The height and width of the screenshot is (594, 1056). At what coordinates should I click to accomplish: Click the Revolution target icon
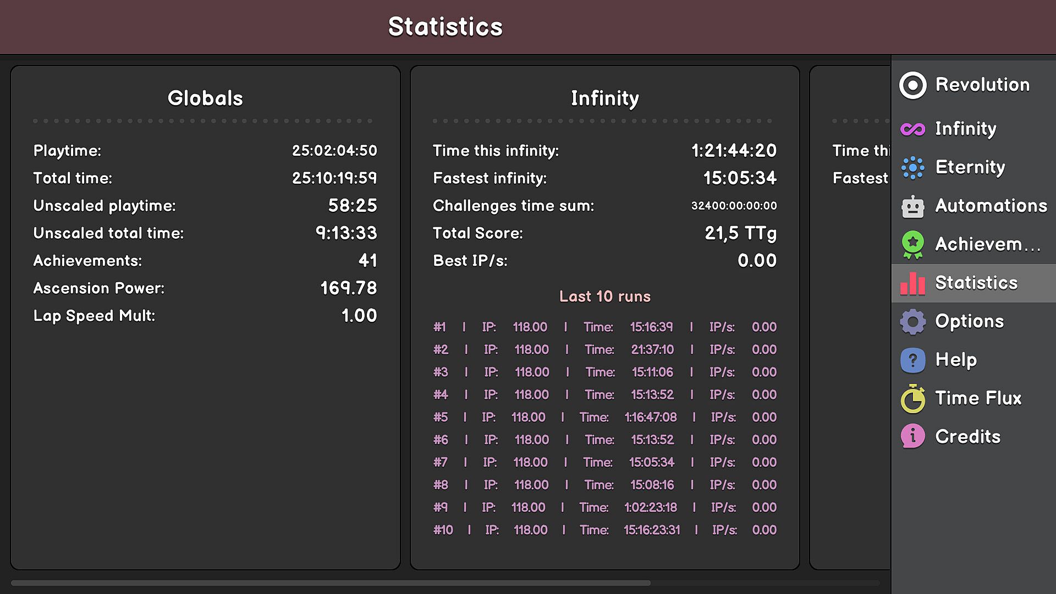912,85
